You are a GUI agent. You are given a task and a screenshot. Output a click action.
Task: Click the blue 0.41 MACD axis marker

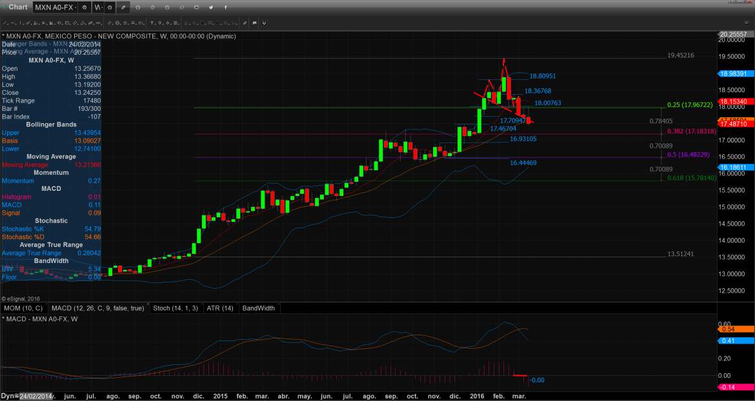coord(735,340)
